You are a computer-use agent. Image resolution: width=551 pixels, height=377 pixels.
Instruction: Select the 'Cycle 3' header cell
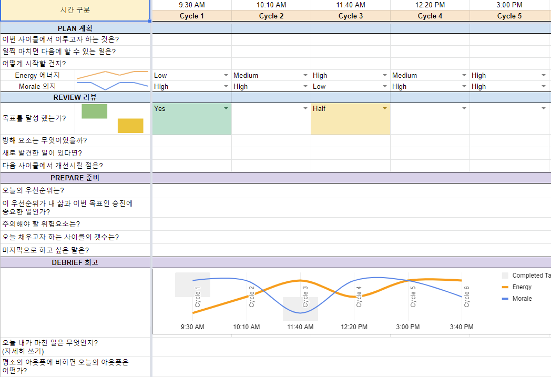(x=351, y=16)
